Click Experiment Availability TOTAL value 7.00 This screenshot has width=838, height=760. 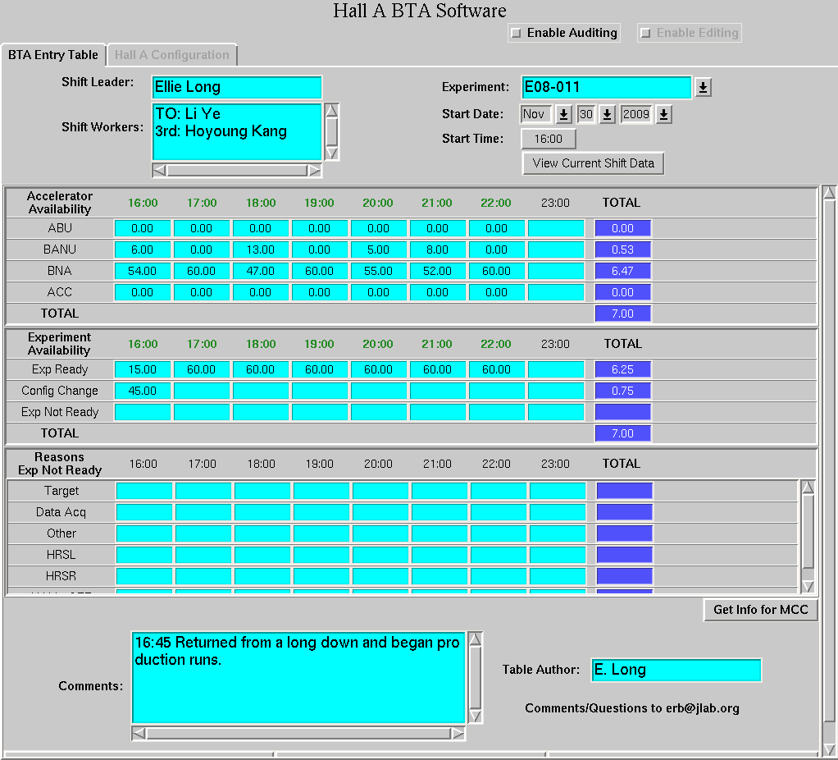[622, 433]
